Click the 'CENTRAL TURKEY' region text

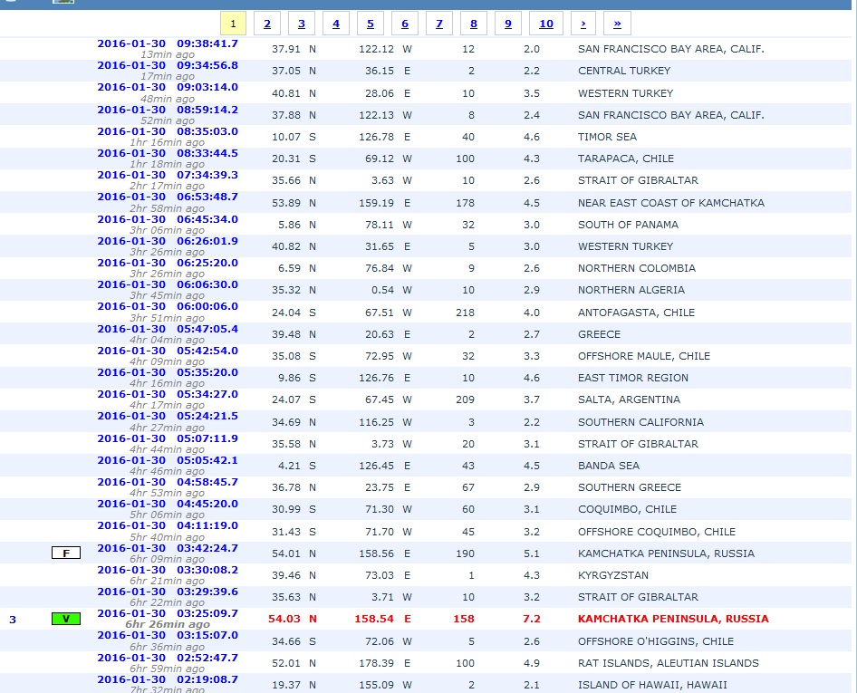tap(624, 71)
